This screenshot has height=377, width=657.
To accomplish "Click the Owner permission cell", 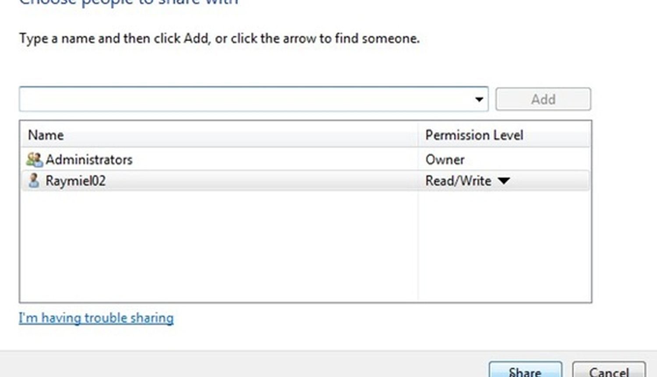I will click(x=445, y=160).
